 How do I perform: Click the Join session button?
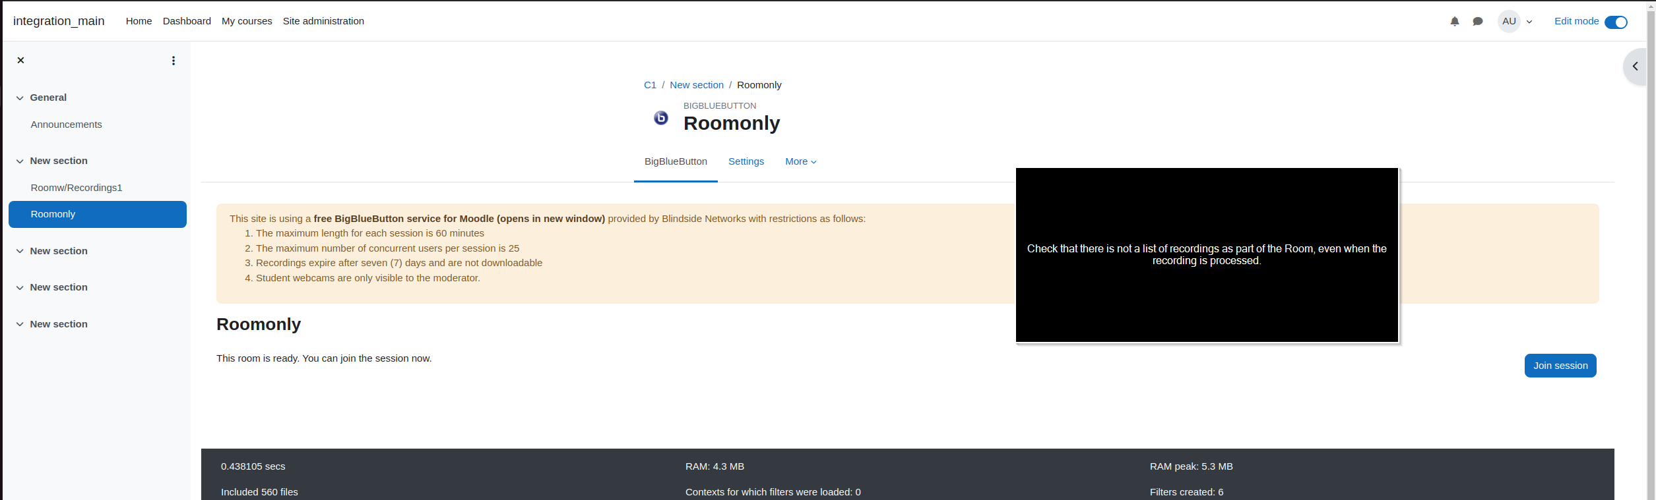coord(1560,366)
